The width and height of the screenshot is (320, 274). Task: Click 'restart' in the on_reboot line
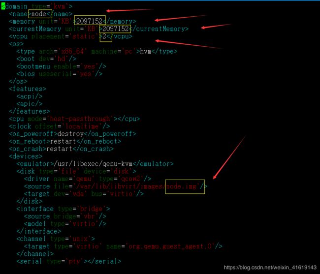coord(63,141)
